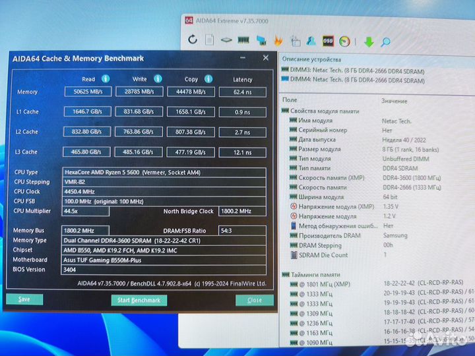Select the Имя модуля row
The width and height of the screenshot is (475, 356).
(x=351, y=121)
